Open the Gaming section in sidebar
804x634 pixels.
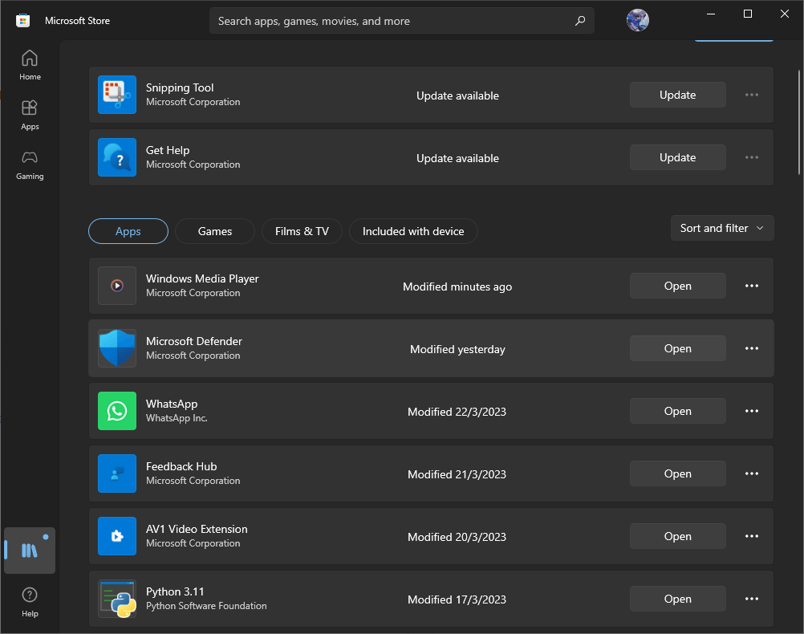coord(30,165)
